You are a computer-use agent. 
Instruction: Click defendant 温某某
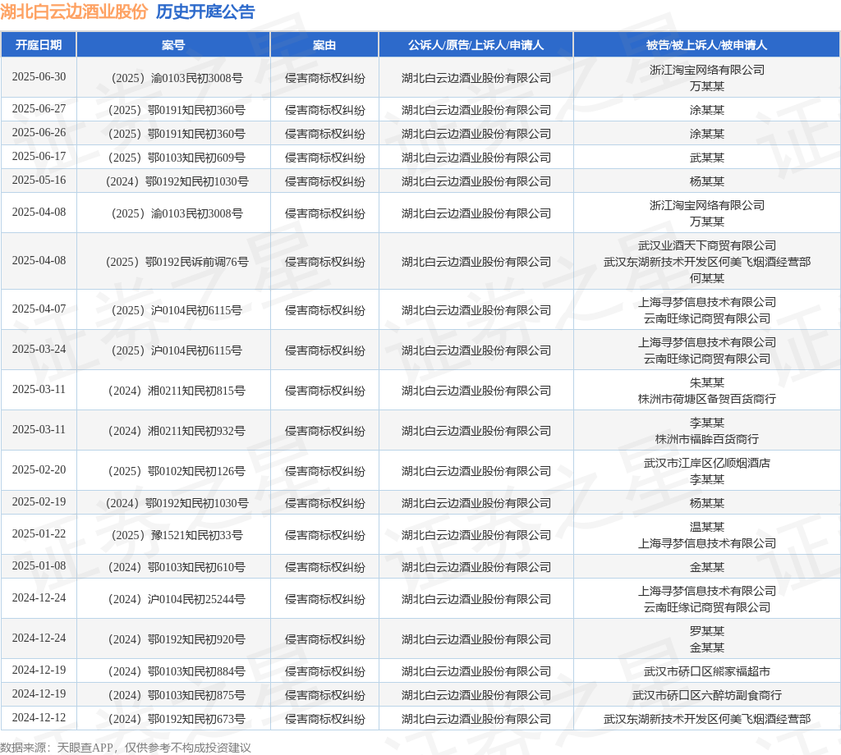click(x=707, y=527)
